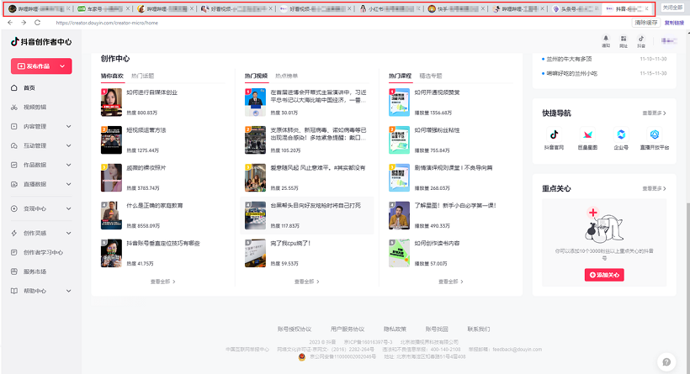Select the 帮助中心 book icon

[x=14, y=291]
